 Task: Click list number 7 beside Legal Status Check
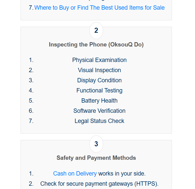pyautogui.click(x=31, y=121)
